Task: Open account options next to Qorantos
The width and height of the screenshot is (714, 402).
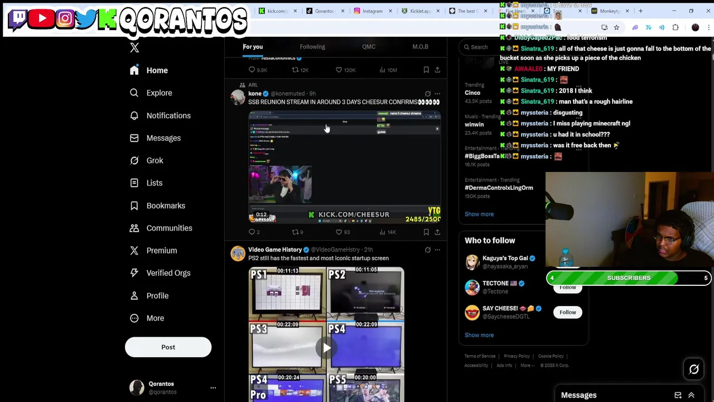Action: 213,387
